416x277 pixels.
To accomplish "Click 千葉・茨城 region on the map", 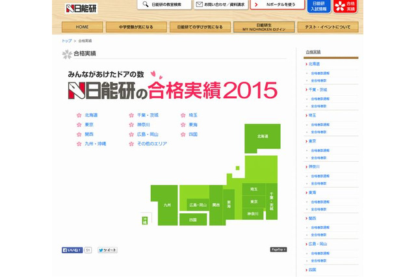I will pos(272,202).
